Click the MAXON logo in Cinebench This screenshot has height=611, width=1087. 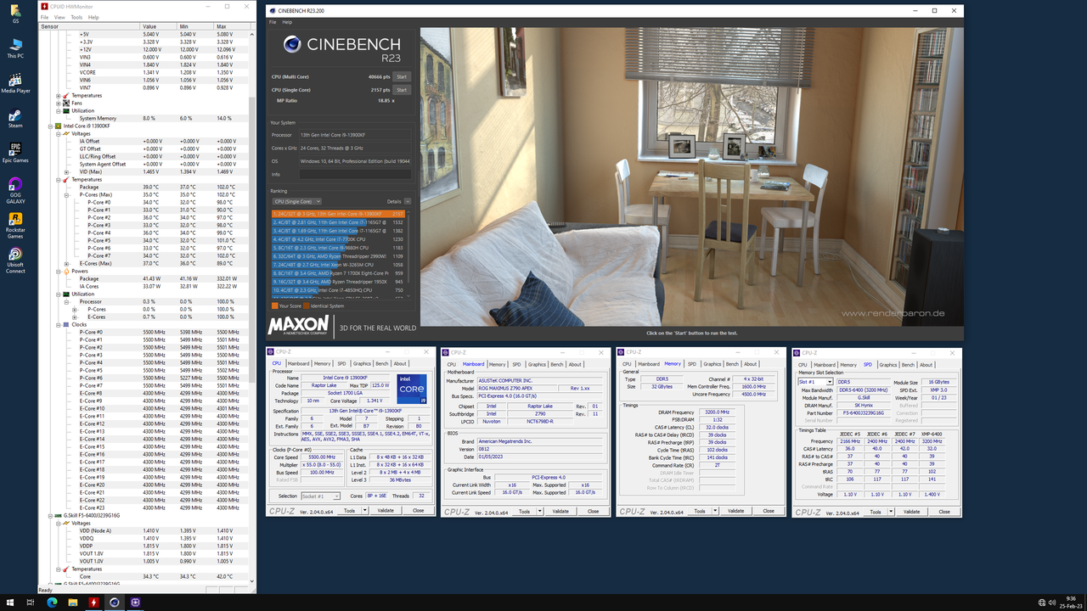coord(298,325)
